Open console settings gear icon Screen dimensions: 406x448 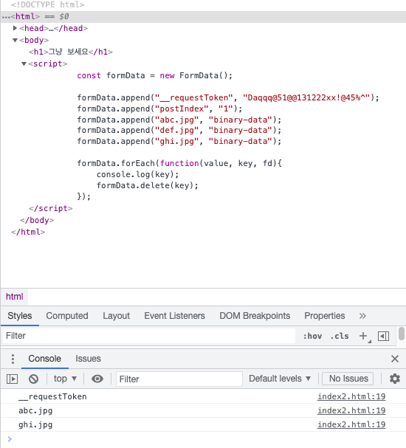click(x=395, y=379)
